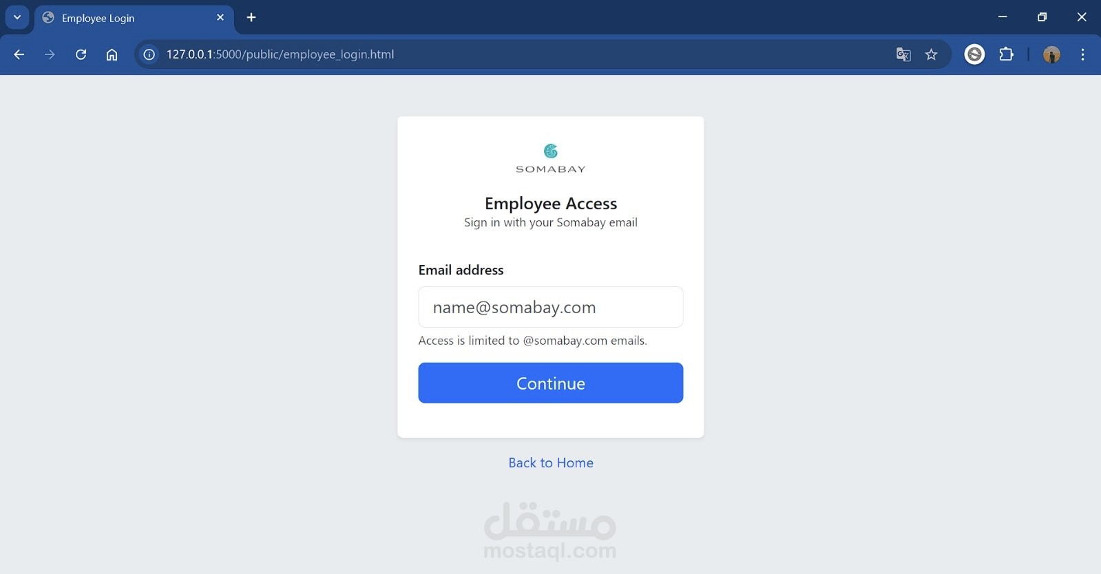Follow the Back to Home link

[x=550, y=463]
